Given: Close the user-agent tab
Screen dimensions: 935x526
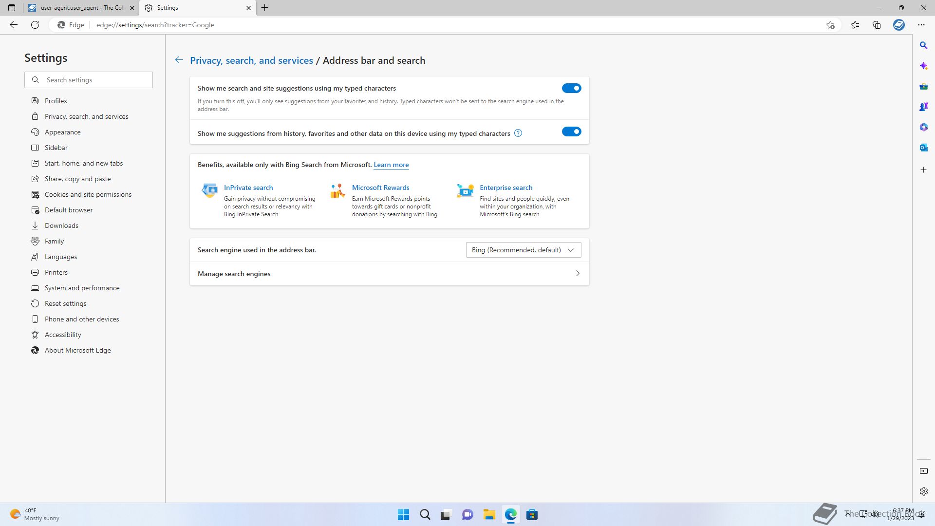Looking at the screenshot, I should click(x=132, y=8).
